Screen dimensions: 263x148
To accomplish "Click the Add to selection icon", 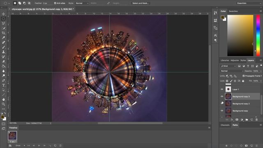I will [20, 3].
